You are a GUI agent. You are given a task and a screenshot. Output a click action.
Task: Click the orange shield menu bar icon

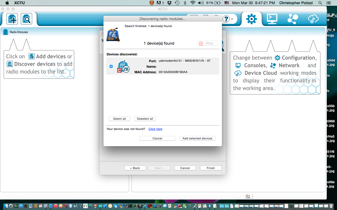(x=152, y=3)
